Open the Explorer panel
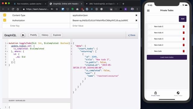The image size is (193, 109). point(57,35)
